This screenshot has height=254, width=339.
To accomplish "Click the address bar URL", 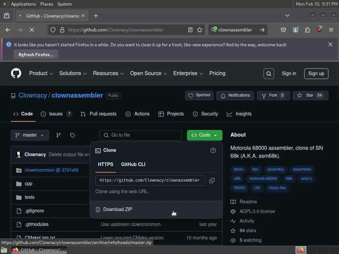I will click(x=116, y=30).
